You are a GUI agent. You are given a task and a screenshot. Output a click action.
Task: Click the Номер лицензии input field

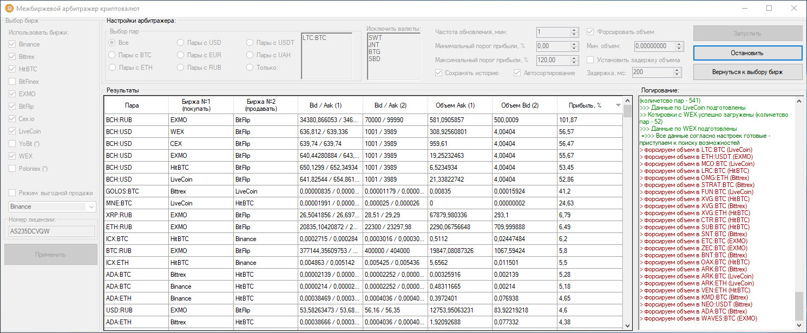[x=52, y=231]
